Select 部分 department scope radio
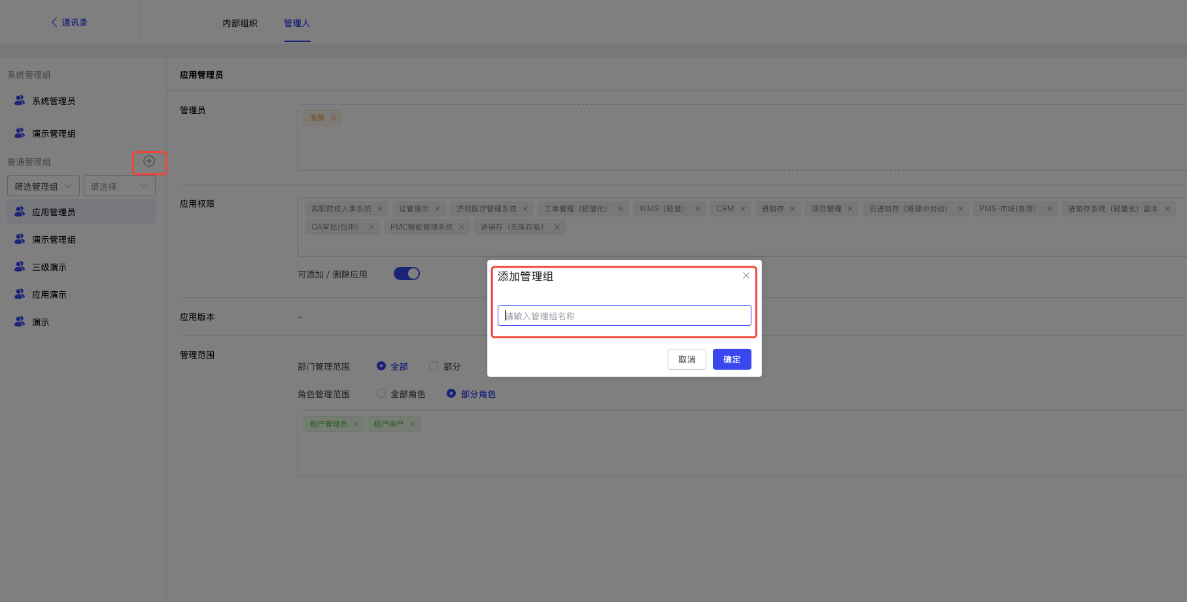 pyautogui.click(x=434, y=366)
